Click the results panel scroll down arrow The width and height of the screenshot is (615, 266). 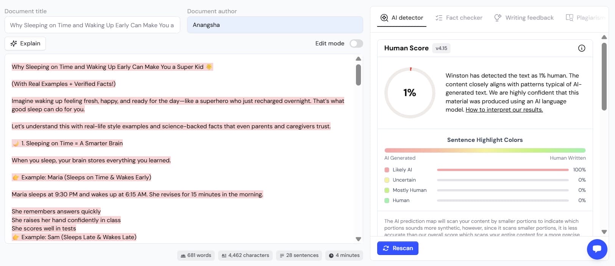604,232
